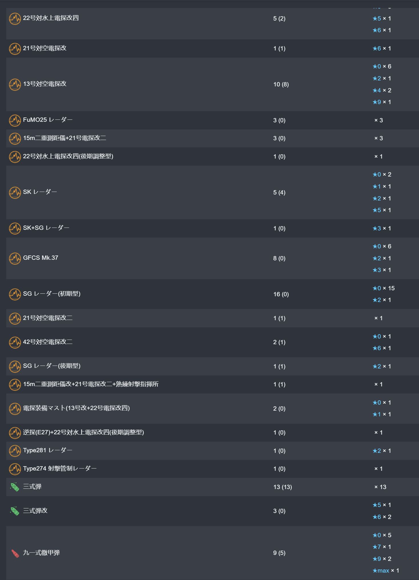Viewport: 419px width, 580px height.
Task: Select the SK レーダー equipment name
Action: coord(40,192)
